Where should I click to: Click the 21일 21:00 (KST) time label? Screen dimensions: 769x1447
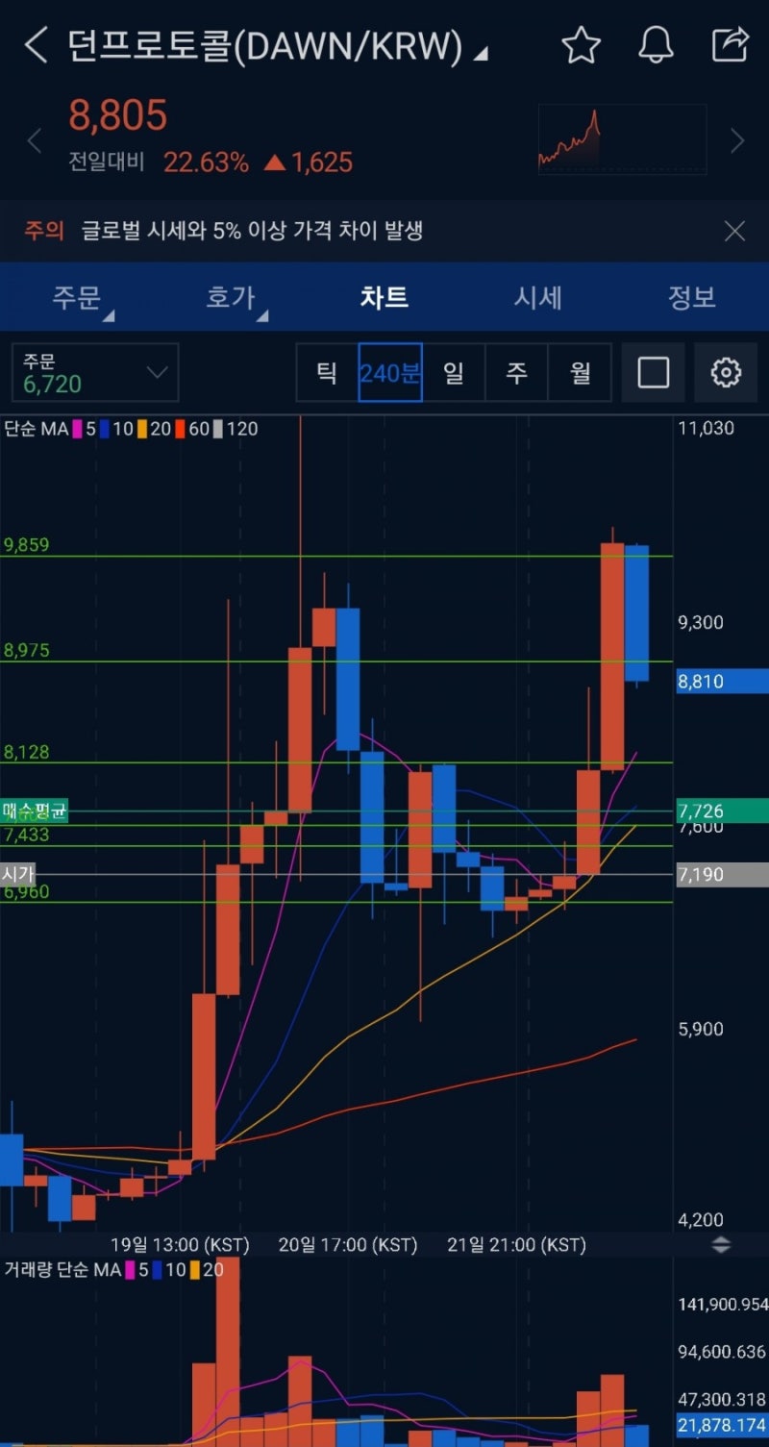(x=516, y=1245)
